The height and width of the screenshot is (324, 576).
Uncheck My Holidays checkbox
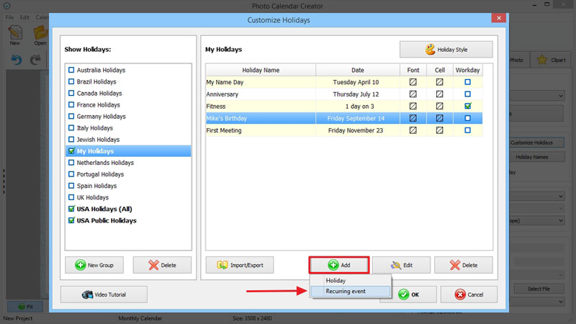[71, 151]
